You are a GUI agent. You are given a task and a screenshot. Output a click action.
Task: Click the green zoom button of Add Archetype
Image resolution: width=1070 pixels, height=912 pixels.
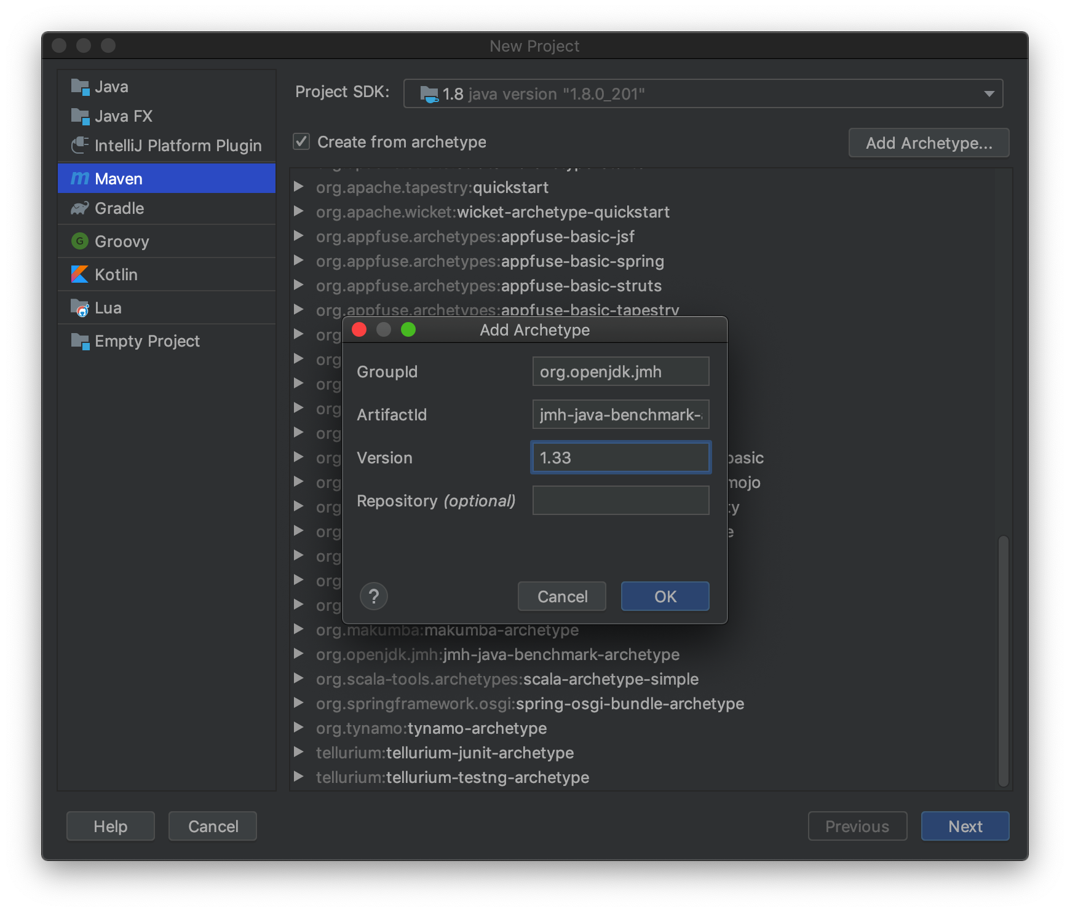coord(408,330)
